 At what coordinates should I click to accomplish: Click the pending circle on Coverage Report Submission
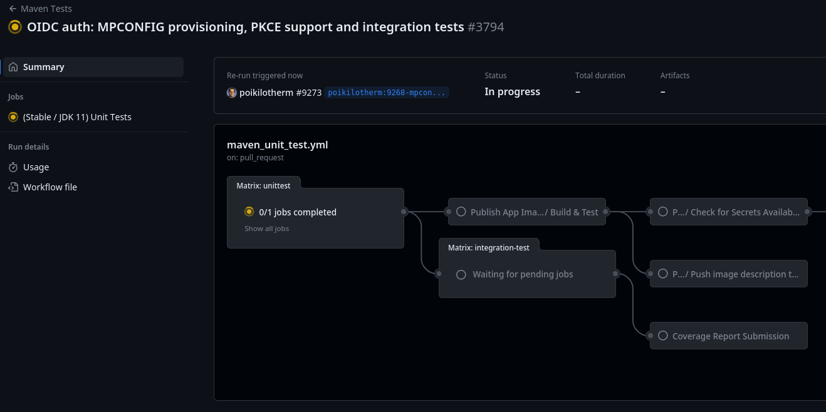click(x=662, y=336)
